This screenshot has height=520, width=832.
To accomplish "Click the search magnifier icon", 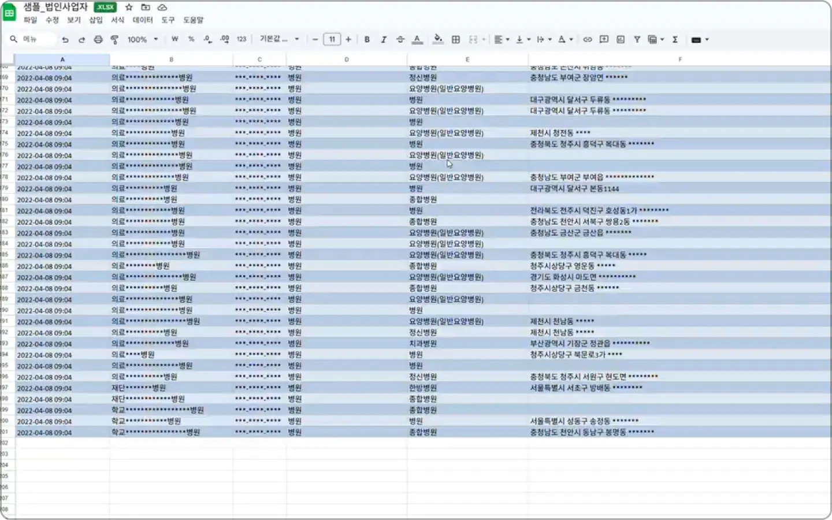I will point(13,39).
